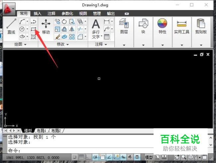216x163 pixels.
Task: Click the Fillet tool in Modify panel
Action: (80, 37)
